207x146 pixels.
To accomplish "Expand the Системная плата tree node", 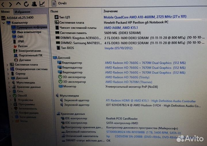I will 7,65.
